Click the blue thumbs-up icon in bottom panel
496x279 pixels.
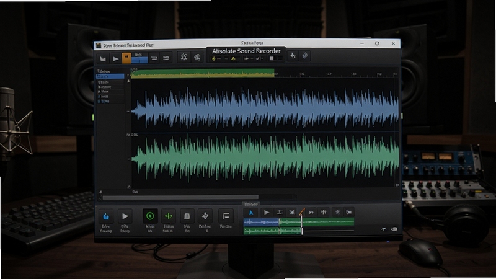105,216
